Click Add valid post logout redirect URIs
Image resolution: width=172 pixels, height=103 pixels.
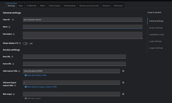[x=41, y=87]
